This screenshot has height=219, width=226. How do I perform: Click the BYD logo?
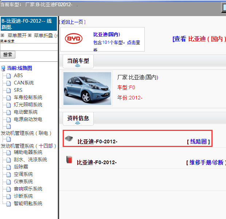(74, 39)
